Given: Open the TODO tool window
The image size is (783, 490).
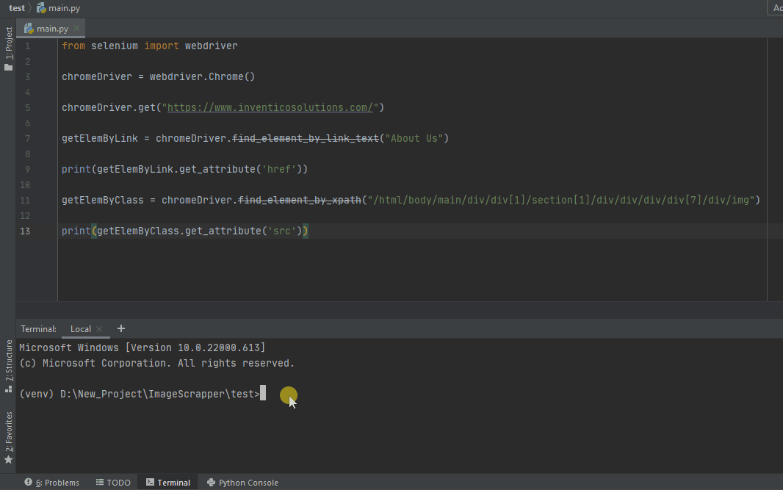Looking at the screenshot, I should pos(113,483).
